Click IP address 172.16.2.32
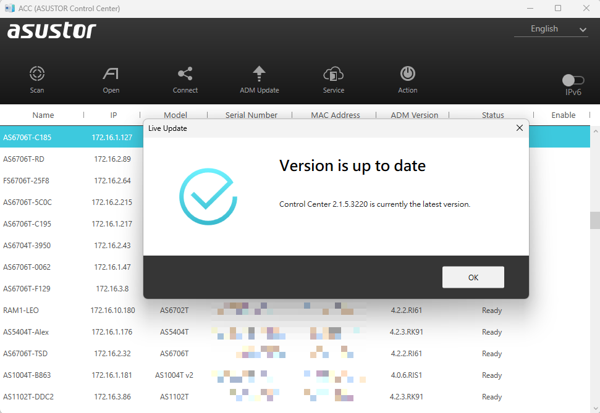 (112, 353)
